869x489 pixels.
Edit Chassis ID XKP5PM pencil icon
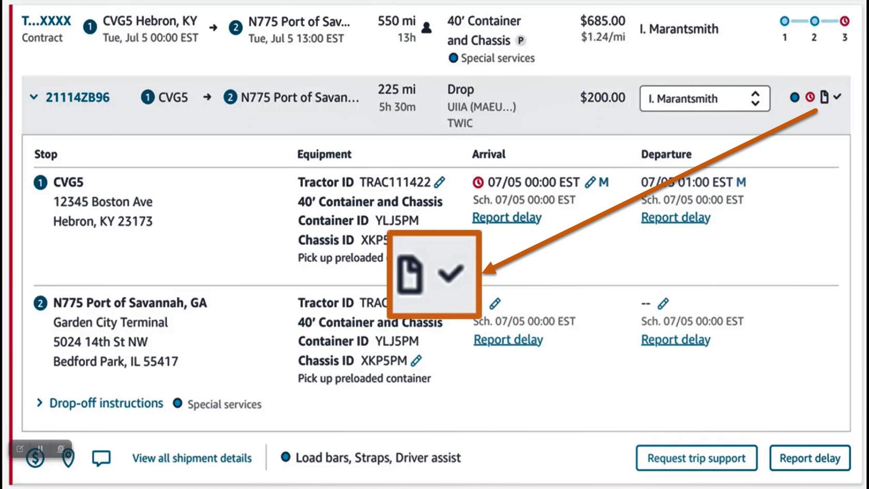coord(416,361)
